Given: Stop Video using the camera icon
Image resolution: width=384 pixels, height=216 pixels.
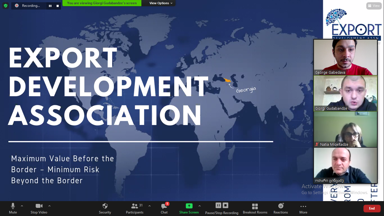Looking at the screenshot, I should [39, 208].
